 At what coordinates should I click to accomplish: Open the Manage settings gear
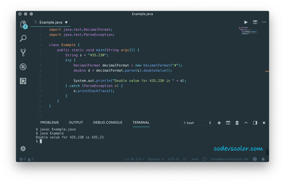(23, 149)
